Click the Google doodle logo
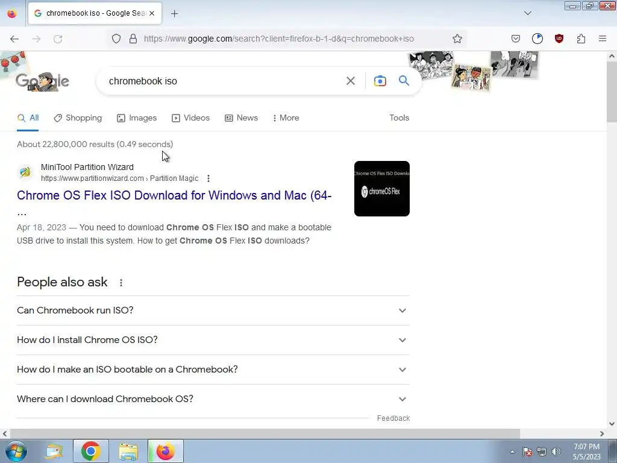 coord(43,81)
